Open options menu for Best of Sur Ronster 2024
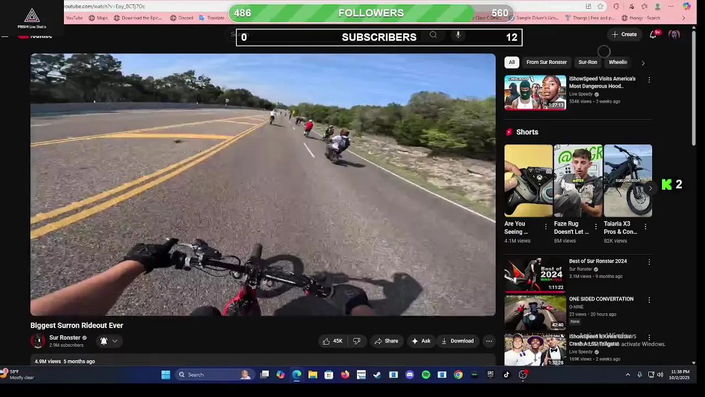Image resolution: width=705 pixels, height=397 pixels. tap(649, 262)
